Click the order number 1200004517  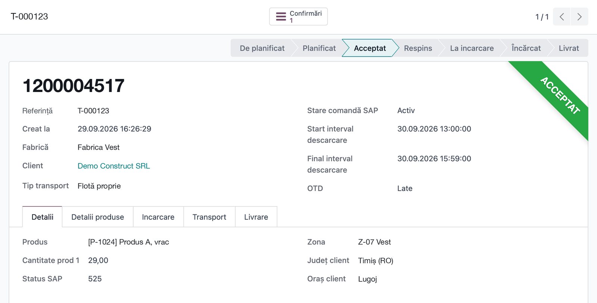[74, 86]
